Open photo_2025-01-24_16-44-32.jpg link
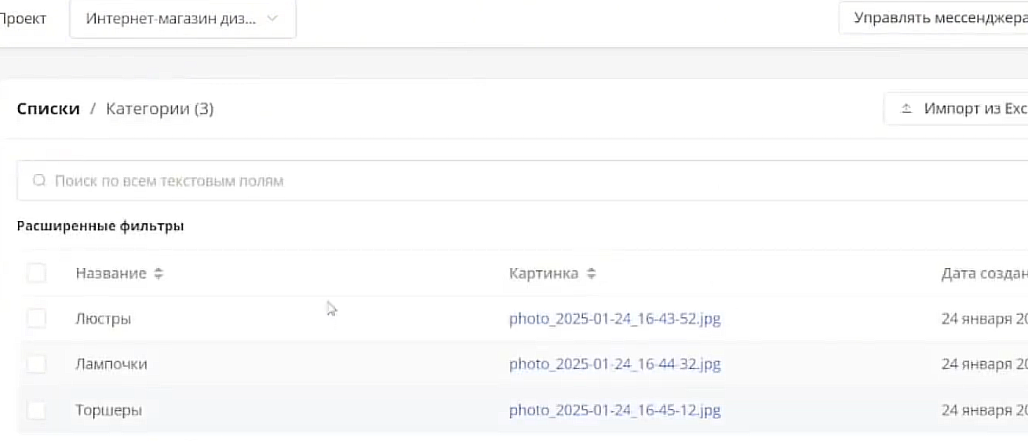This screenshot has height=441, width=1028. point(614,364)
